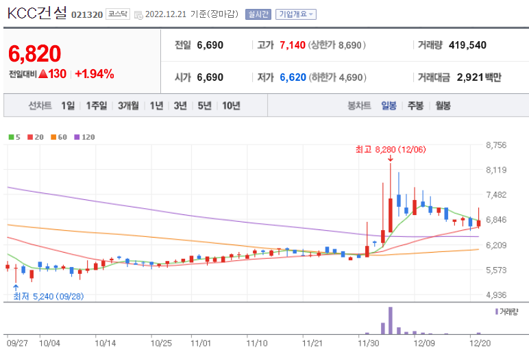Click the KCC건설 stock name heading

point(37,13)
